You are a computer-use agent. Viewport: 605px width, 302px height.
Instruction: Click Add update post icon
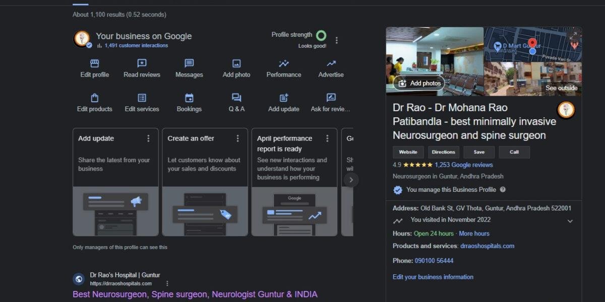pyautogui.click(x=284, y=98)
